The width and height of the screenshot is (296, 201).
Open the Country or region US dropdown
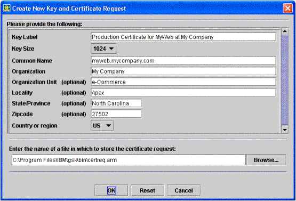tap(102, 126)
